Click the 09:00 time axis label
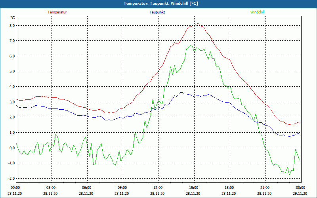Screen dimensions: 317x198 point(123,187)
